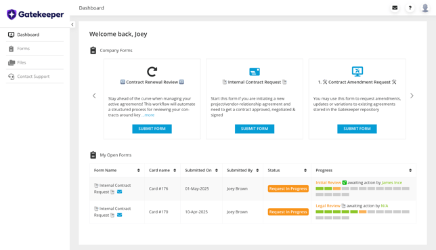Click document icon beside Legal Review
This screenshot has width=436, height=250.
pos(343,206)
